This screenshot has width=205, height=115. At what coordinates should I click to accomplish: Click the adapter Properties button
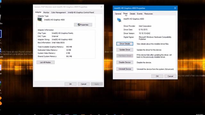(x=83, y=25)
